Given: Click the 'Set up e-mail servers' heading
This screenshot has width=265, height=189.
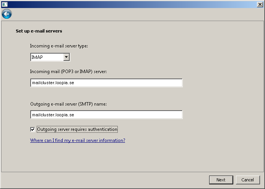Looking at the screenshot, I should (x=39, y=31).
